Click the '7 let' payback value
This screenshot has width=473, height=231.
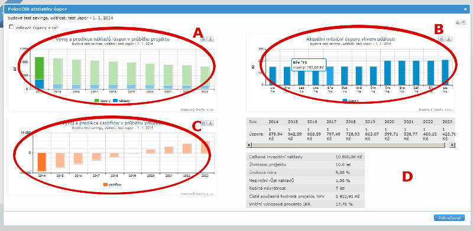341,189
